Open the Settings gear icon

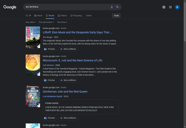coord(164,7)
